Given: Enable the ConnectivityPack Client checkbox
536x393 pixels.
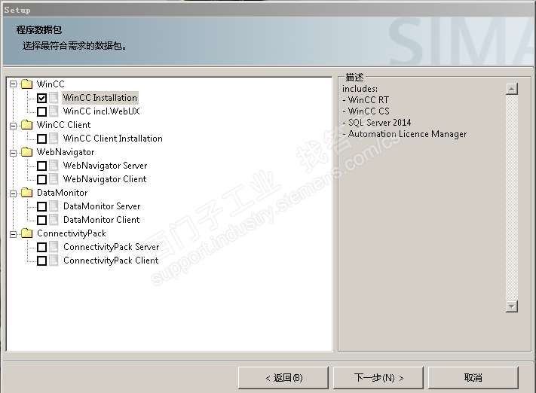Looking at the screenshot, I should 41,260.
